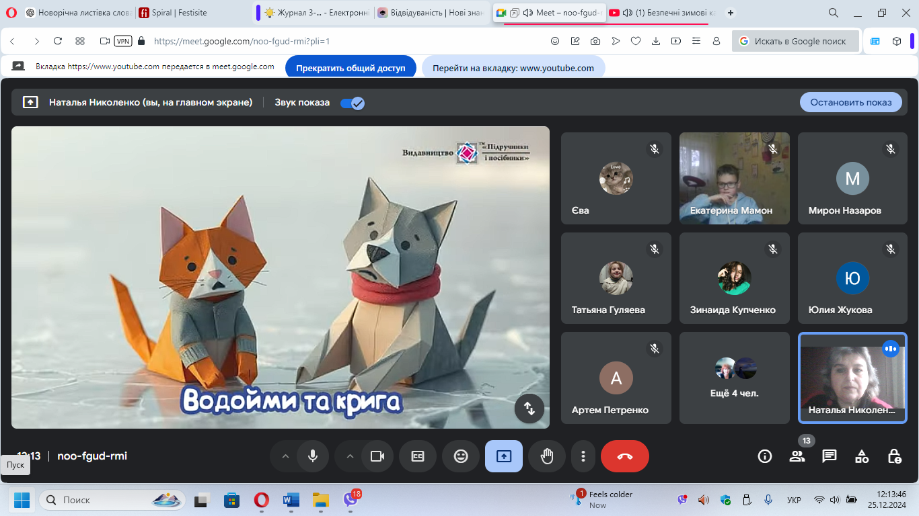
Task: Open the profile account icon in toolbar
Action: 716,41
